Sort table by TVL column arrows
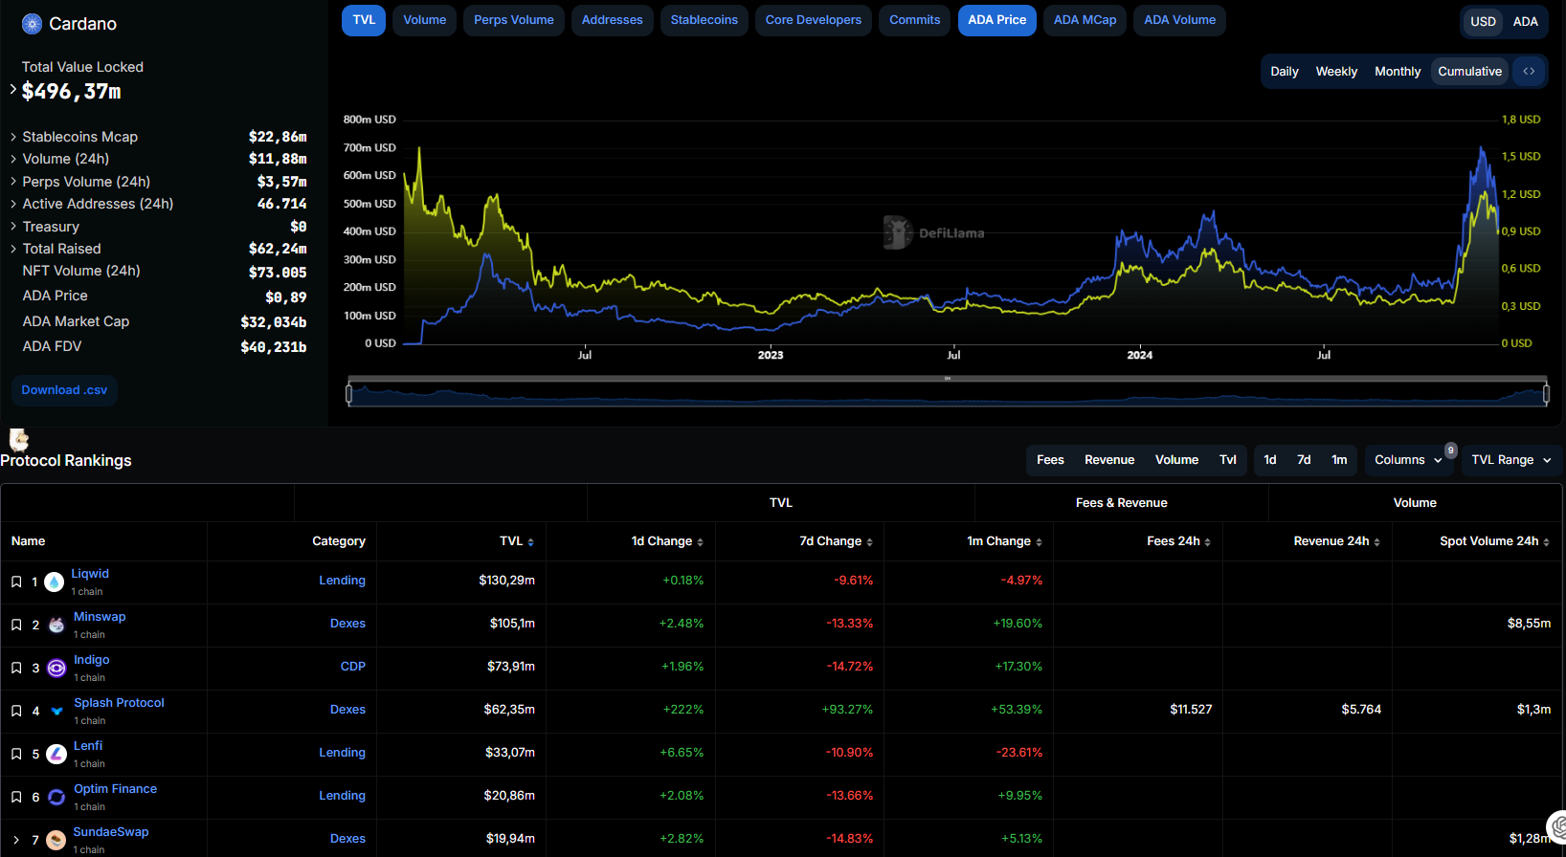The width and height of the screenshot is (1566, 857). coord(531,542)
